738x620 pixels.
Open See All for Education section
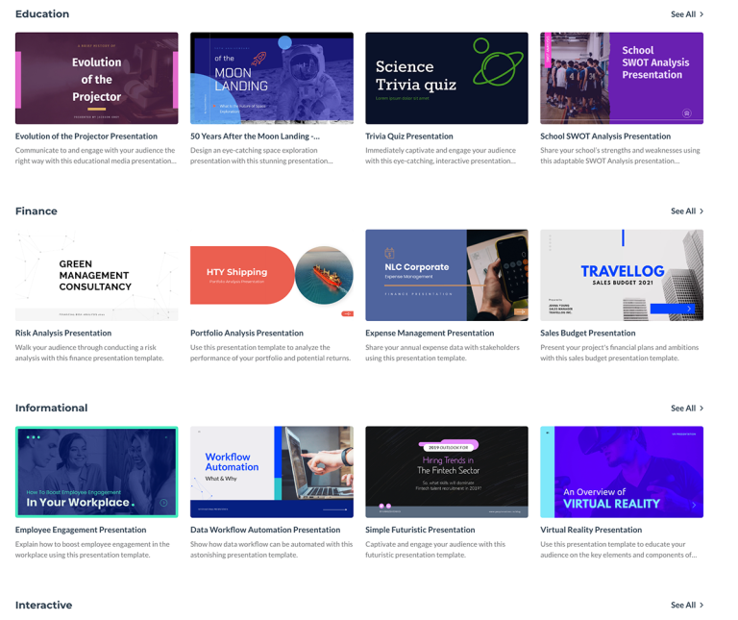tap(687, 14)
